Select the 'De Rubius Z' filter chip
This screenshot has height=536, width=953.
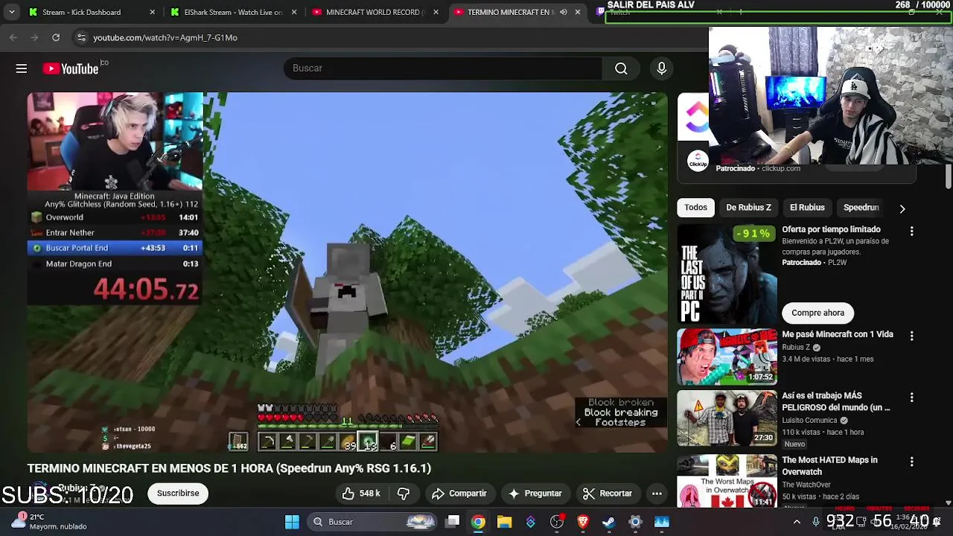click(x=748, y=208)
